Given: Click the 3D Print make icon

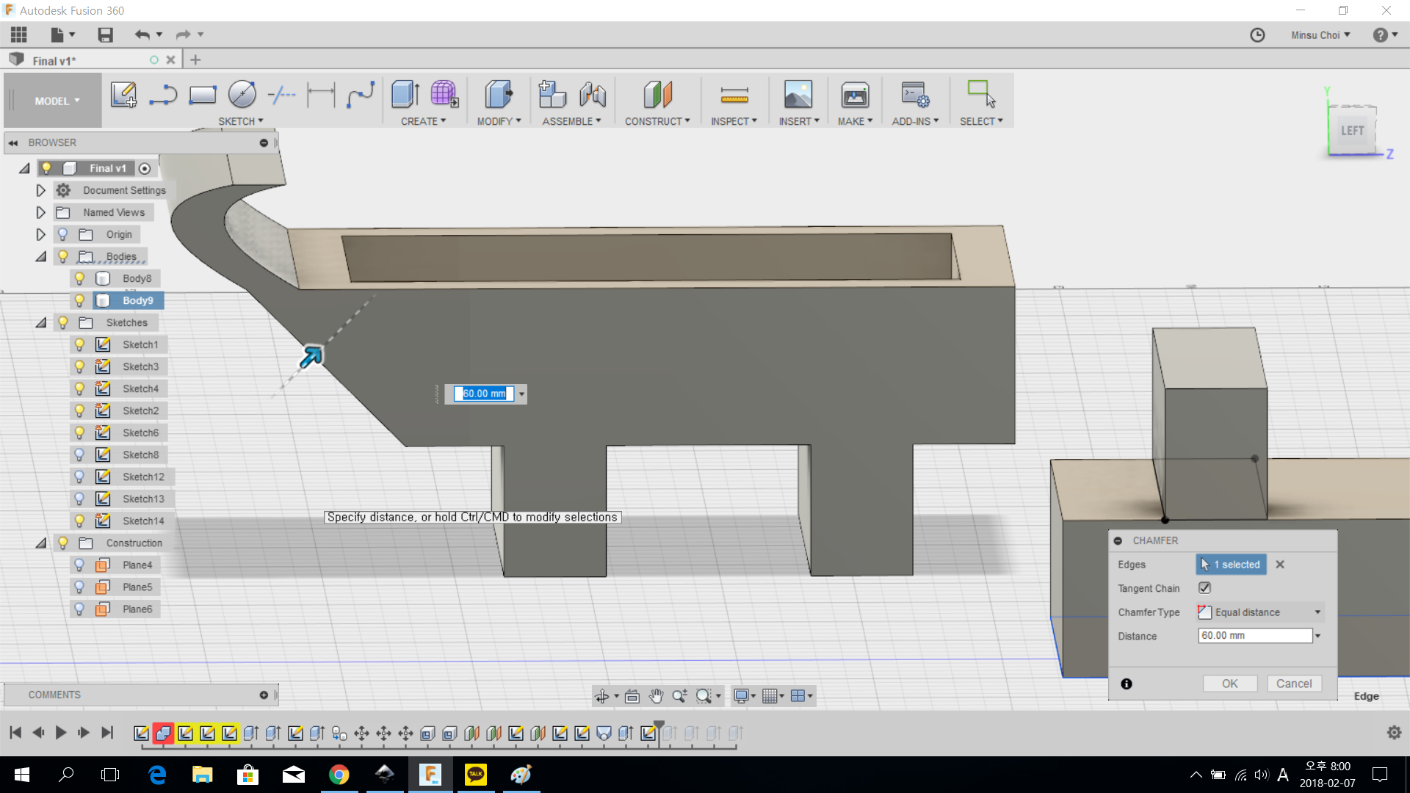Looking at the screenshot, I should [x=855, y=95].
